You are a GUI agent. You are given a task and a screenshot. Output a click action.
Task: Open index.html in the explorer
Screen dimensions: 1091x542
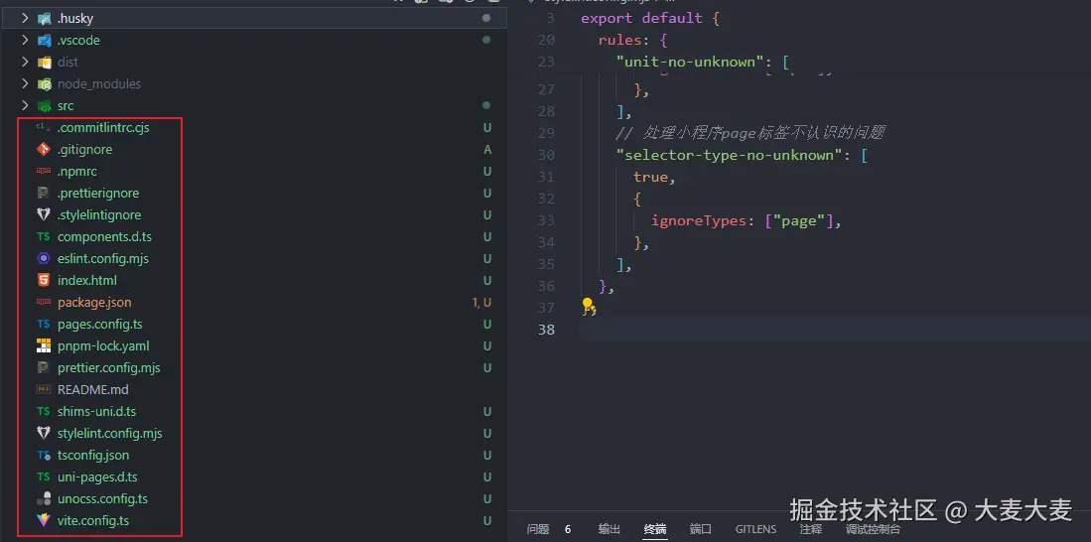pos(87,280)
